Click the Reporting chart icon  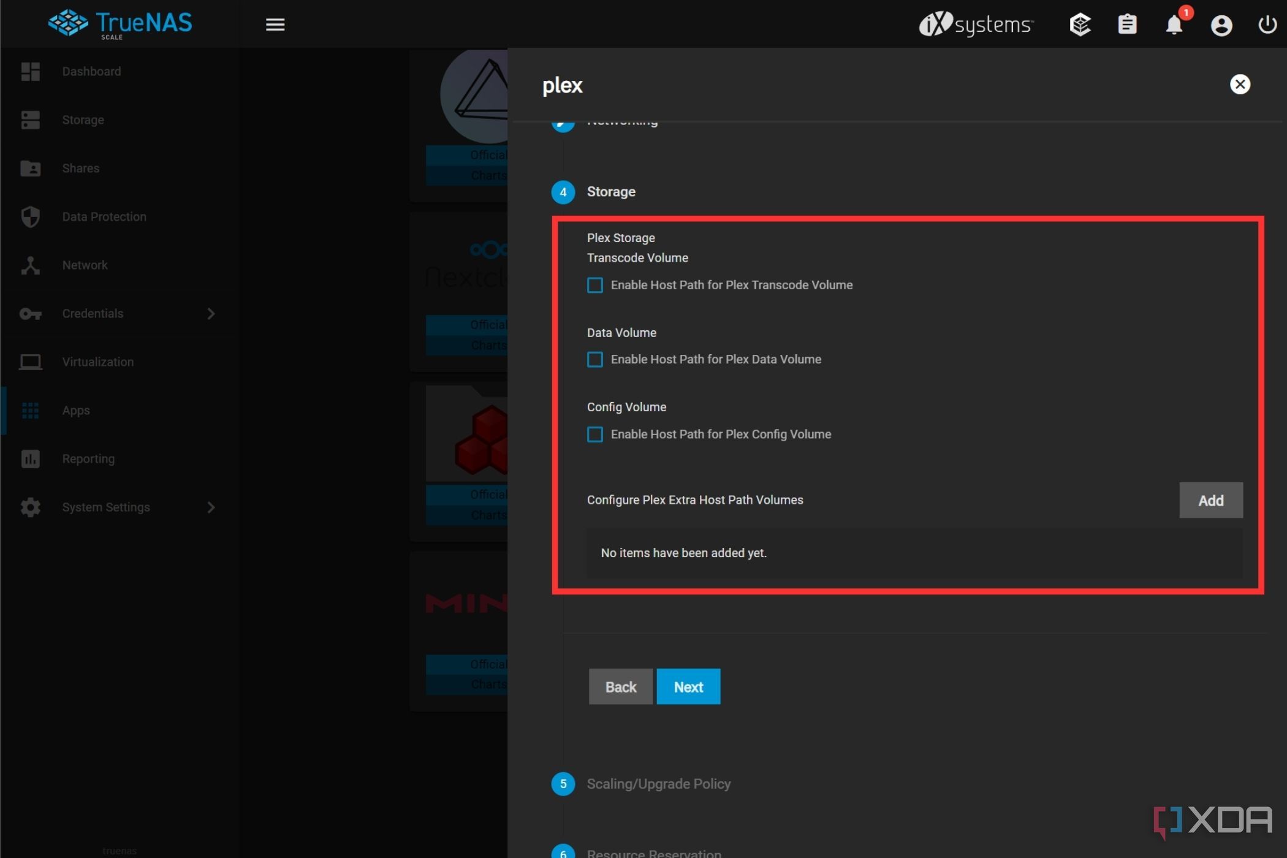(30, 458)
